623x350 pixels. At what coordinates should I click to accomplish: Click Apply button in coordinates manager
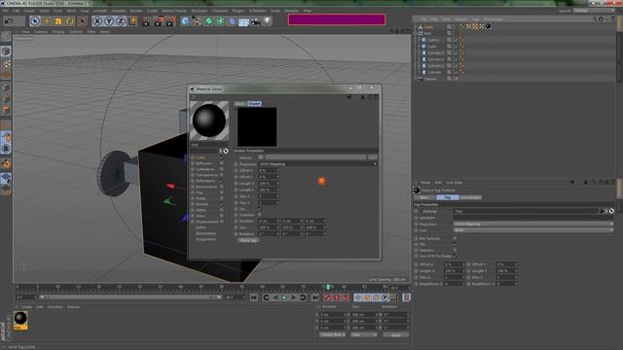pos(396,334)
